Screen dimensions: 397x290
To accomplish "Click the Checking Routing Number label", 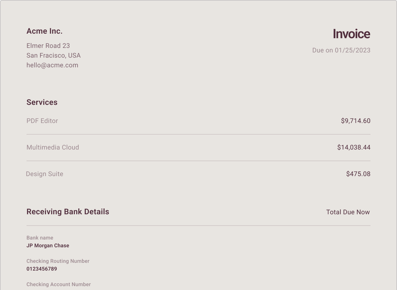I will pos(58,261).
